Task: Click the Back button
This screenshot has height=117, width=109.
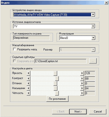Action: tap(61, 112)
